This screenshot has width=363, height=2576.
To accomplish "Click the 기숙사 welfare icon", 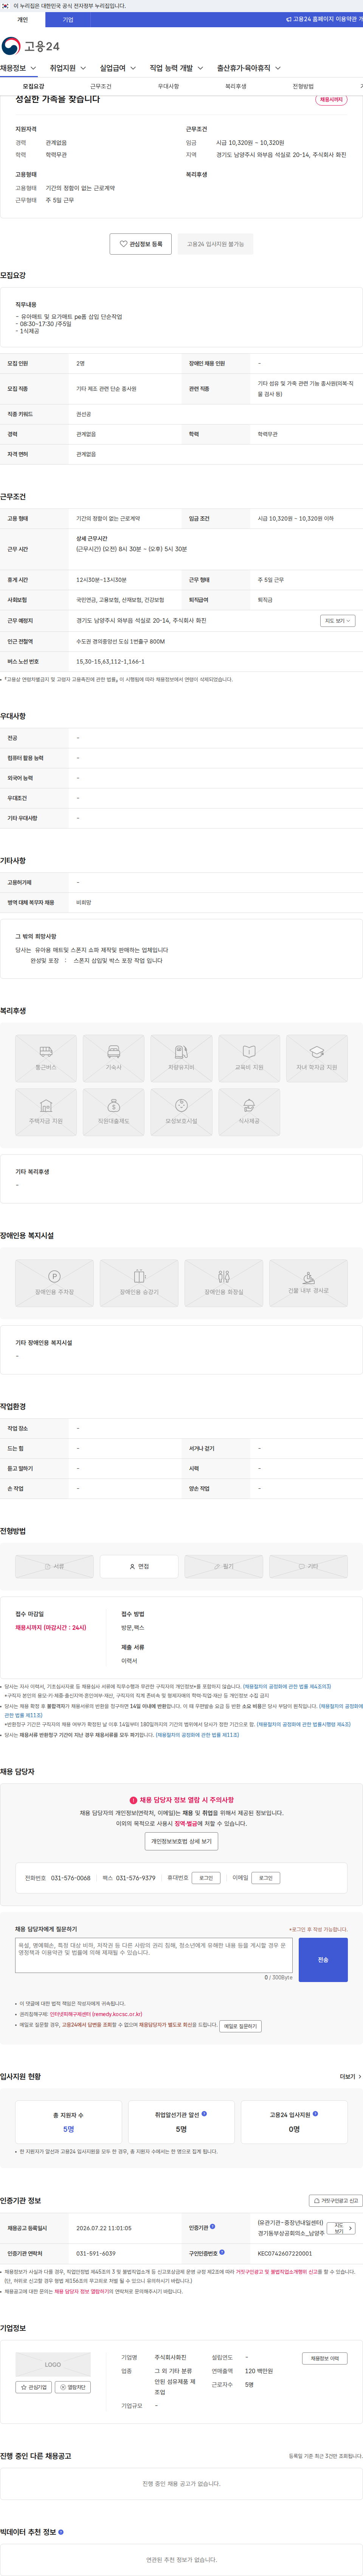I will coord(113,1059).
